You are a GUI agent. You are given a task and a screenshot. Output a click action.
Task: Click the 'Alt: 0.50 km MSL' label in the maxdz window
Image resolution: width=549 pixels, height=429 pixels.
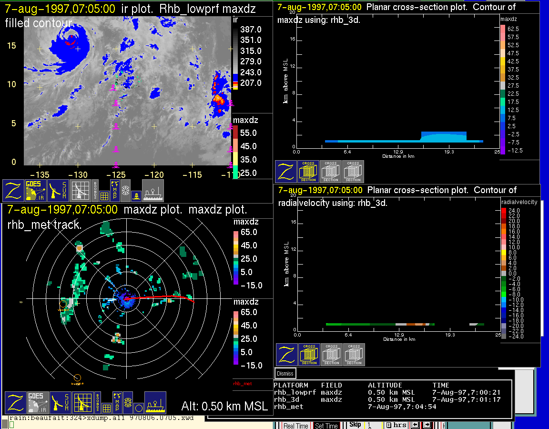[224, 406]
